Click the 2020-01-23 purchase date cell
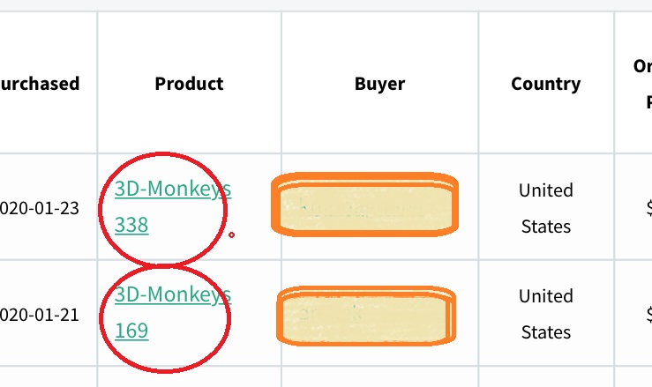 40,208
